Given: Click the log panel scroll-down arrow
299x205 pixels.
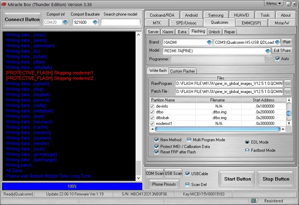Looking at the screenshot, I should 138,178.
